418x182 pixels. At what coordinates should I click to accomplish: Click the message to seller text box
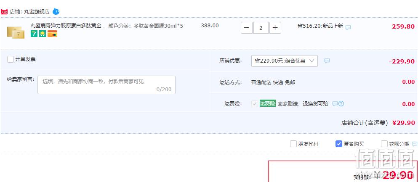pyautogui.click(x=106, y=85)
